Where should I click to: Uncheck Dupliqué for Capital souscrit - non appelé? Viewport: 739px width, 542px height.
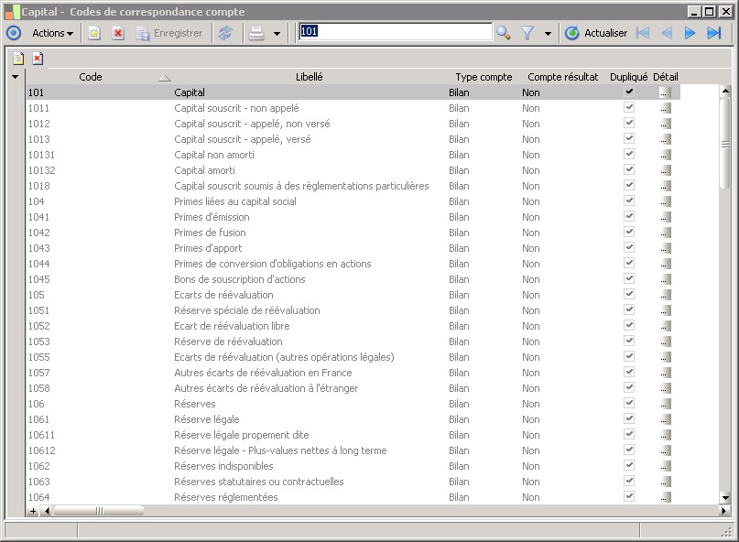[628, 108]
